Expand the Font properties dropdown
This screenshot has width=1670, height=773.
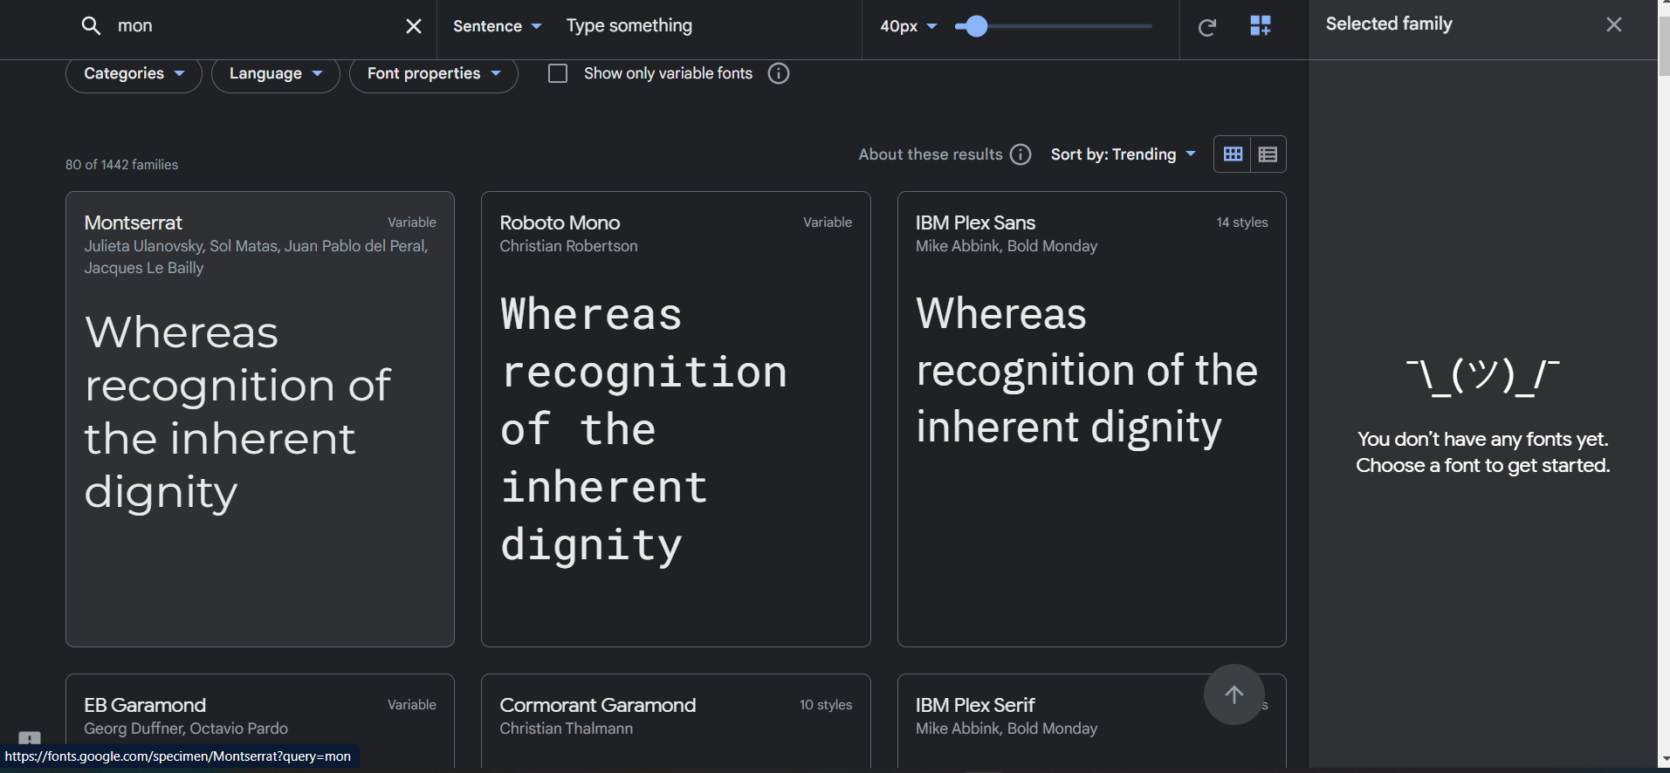(434, 73)
